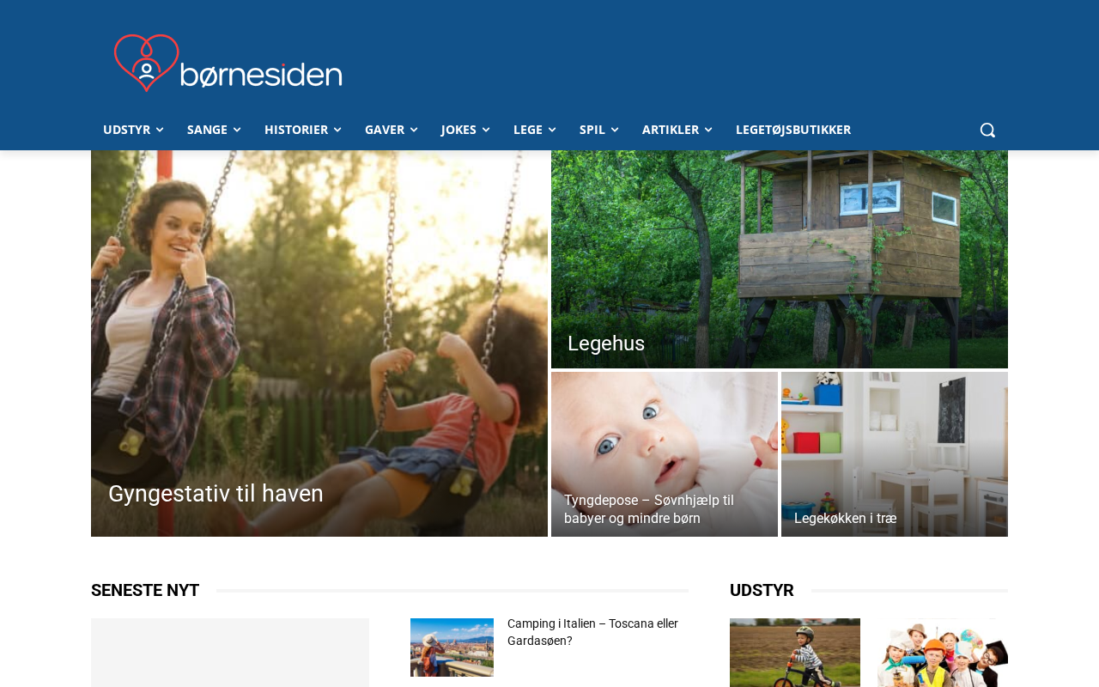The width and height of the screenshot is (1099, 687).
Task: Expand the SPIL dropdown chevron
Action: pos(614,130)
